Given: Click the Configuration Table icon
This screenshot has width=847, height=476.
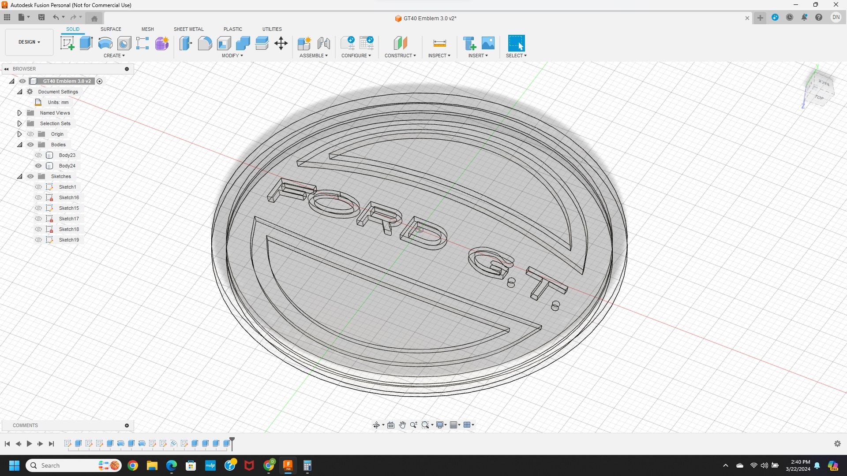Looking at the screenshot, I should click(x=367, y=43).
